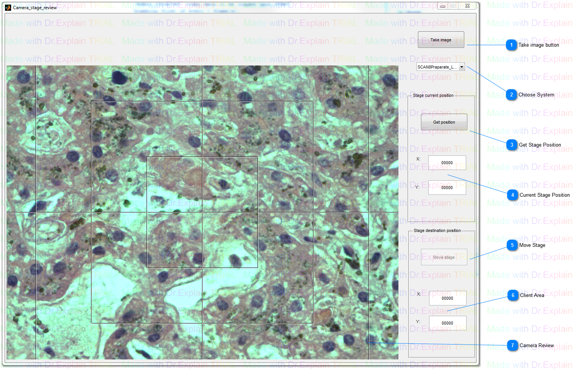Click the MATLAB icon in title bar
The image size is (576, 369).
coord(8,7)
